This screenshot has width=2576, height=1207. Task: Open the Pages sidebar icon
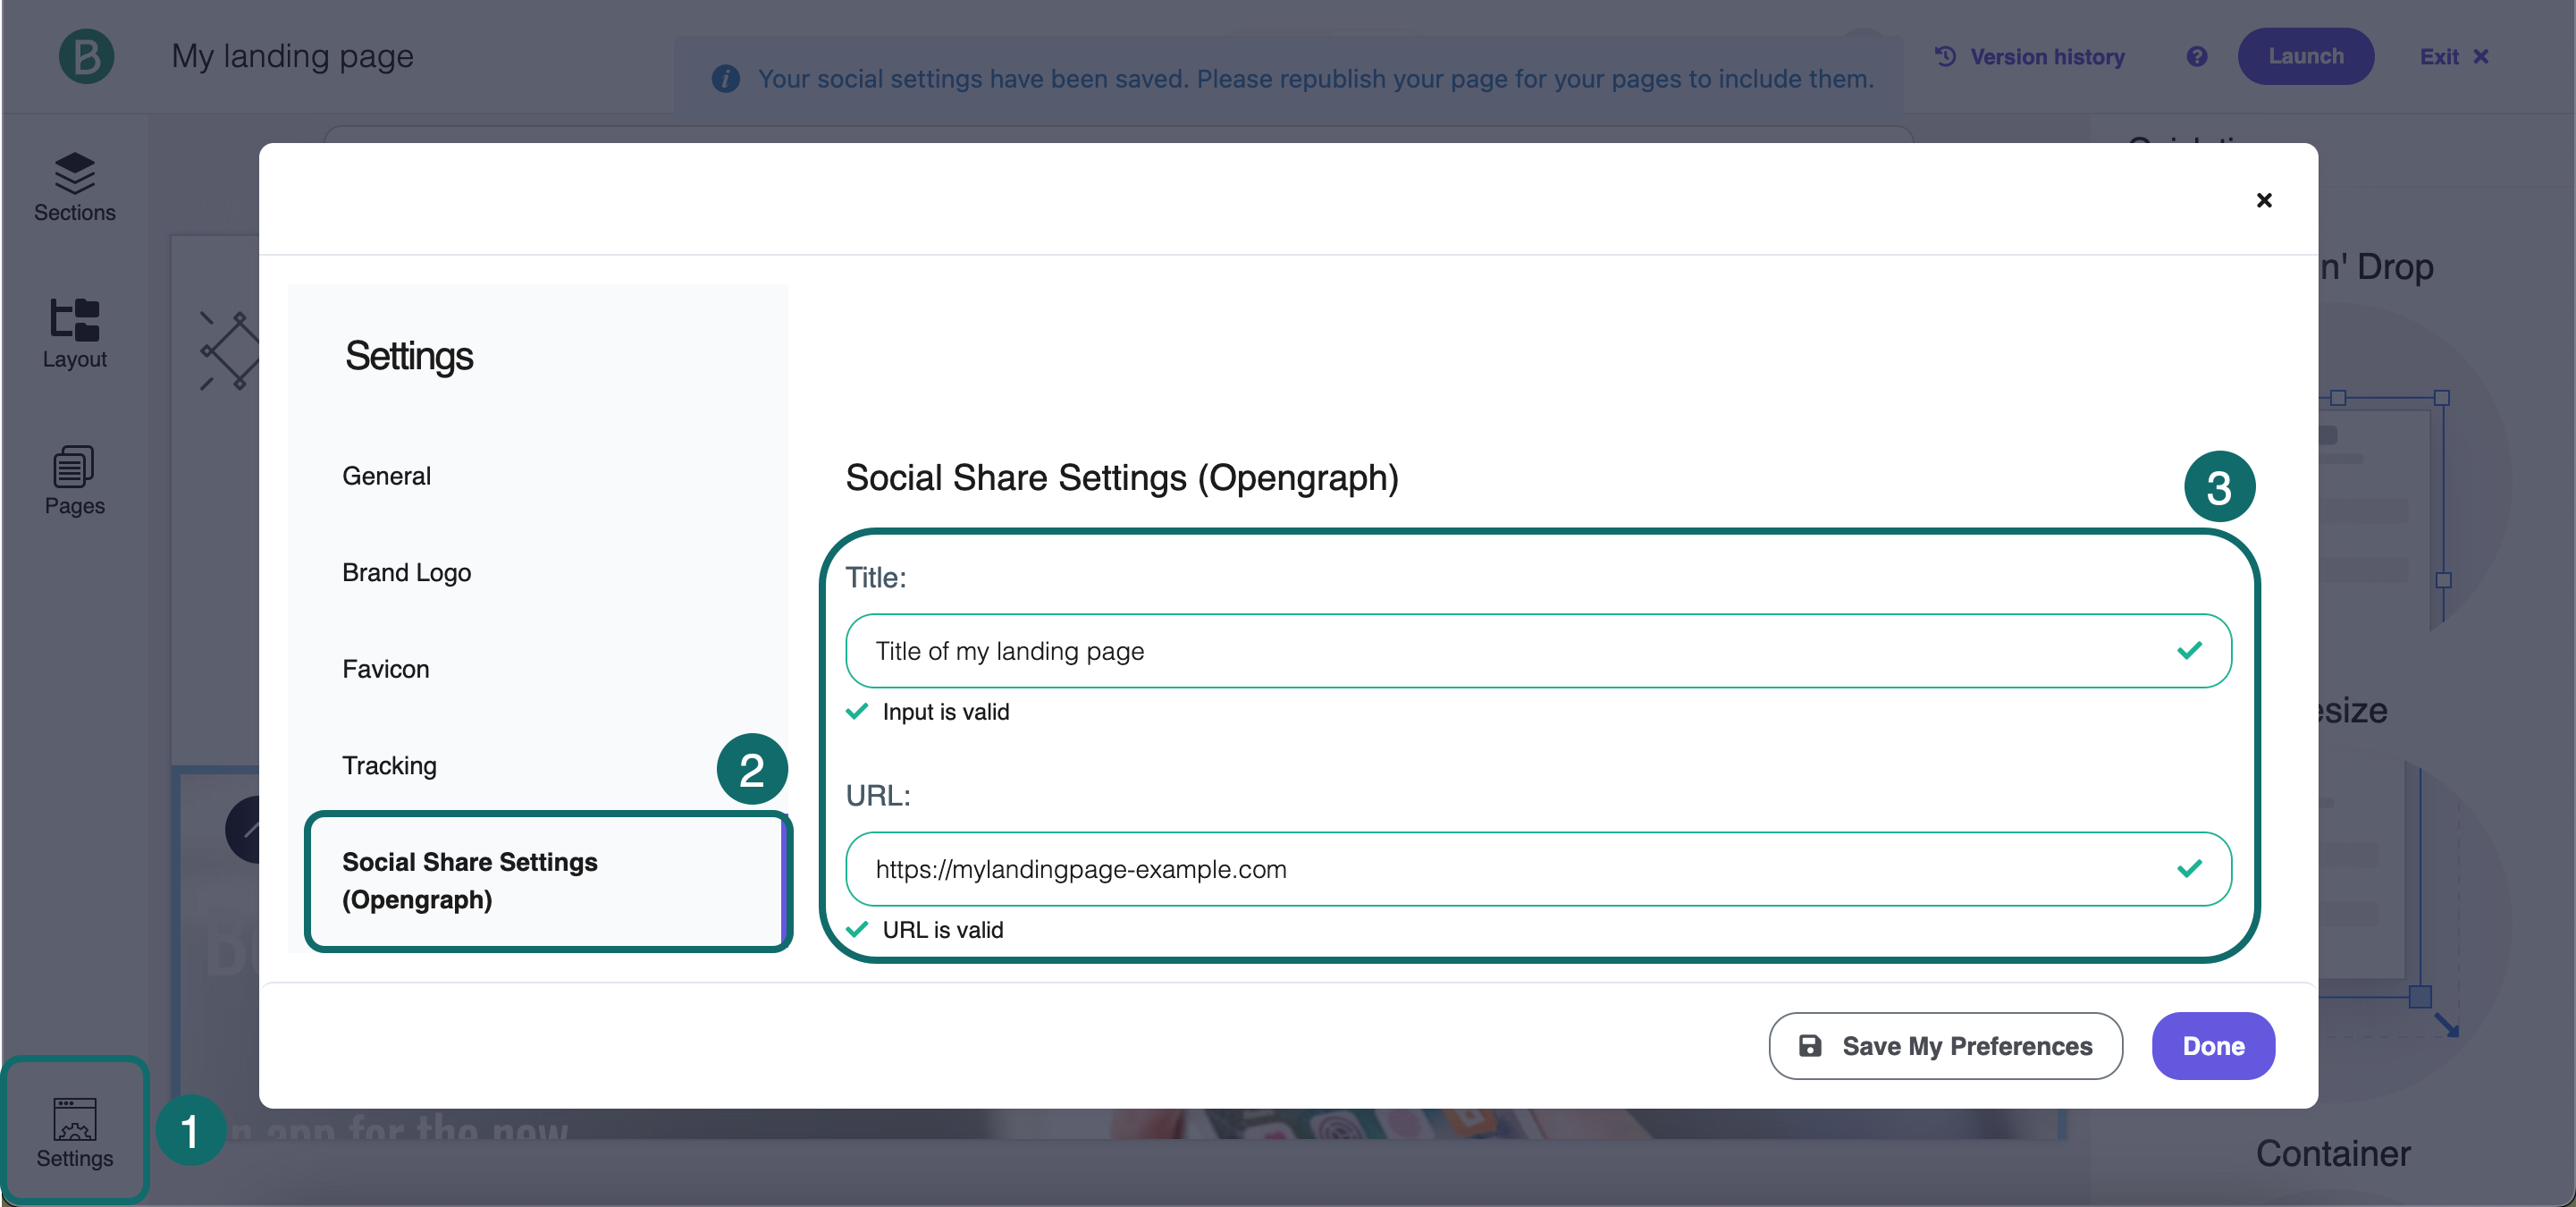tap(74, 479)
